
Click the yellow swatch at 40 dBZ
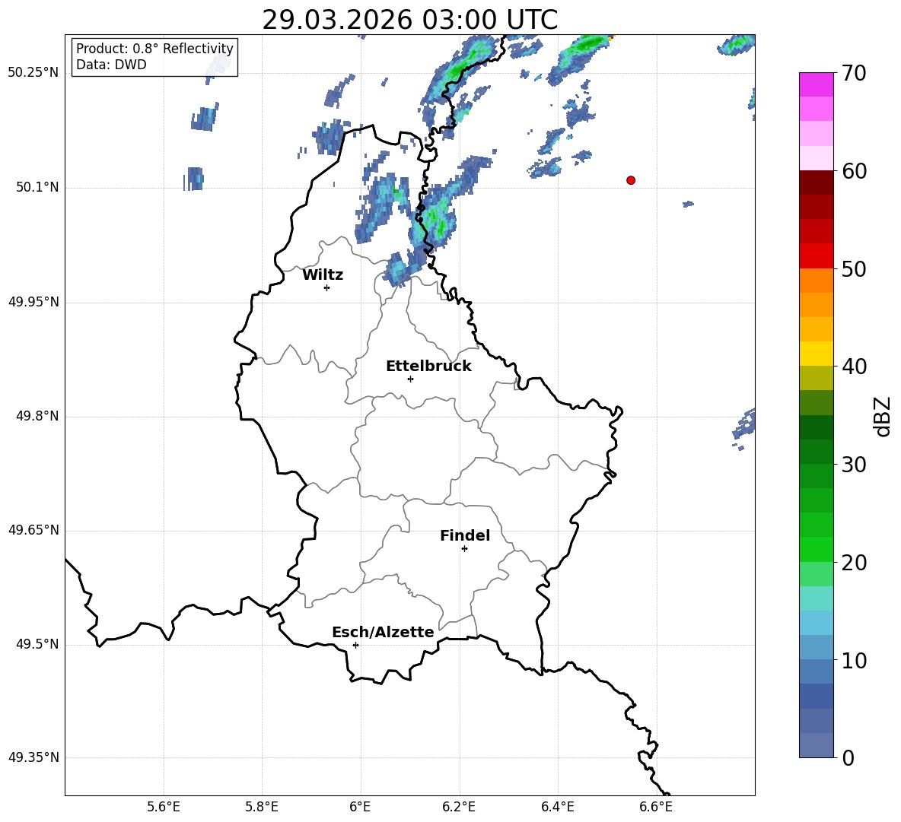click(816, 354)
